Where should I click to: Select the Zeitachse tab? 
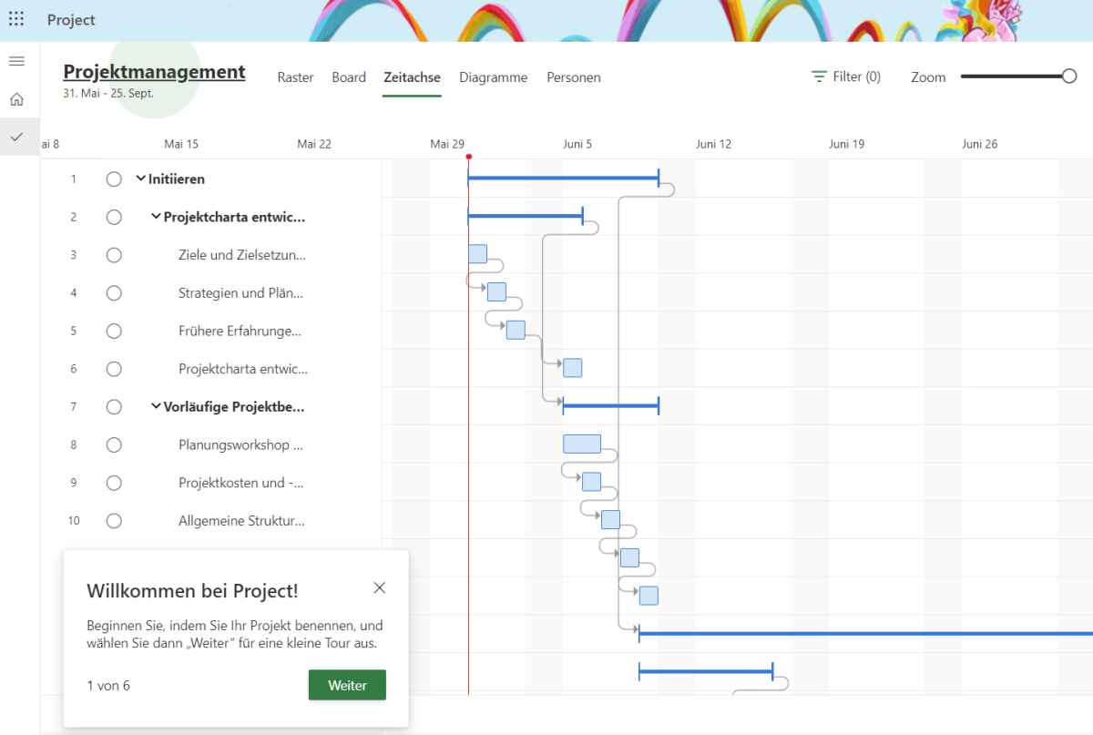[x=412, y=77]
